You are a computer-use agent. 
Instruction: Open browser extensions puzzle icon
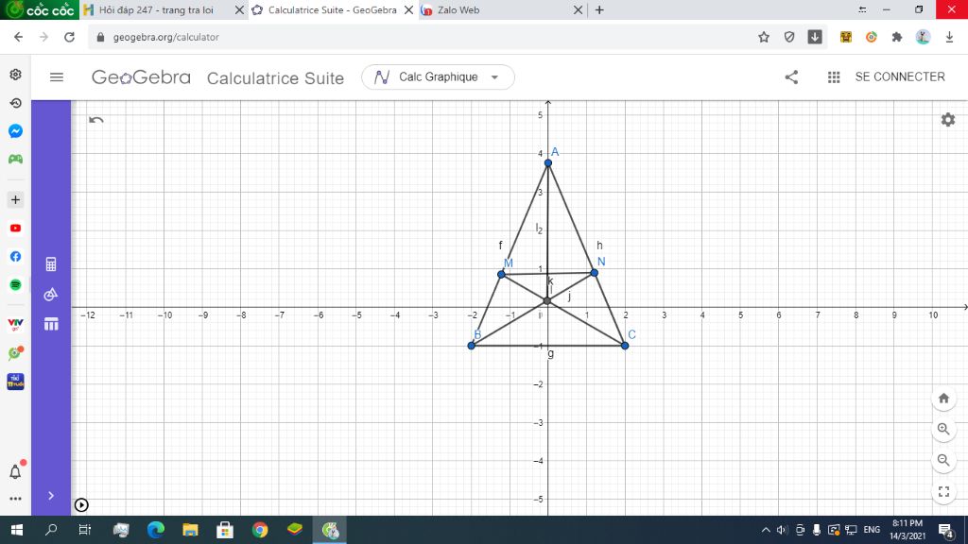896,37
